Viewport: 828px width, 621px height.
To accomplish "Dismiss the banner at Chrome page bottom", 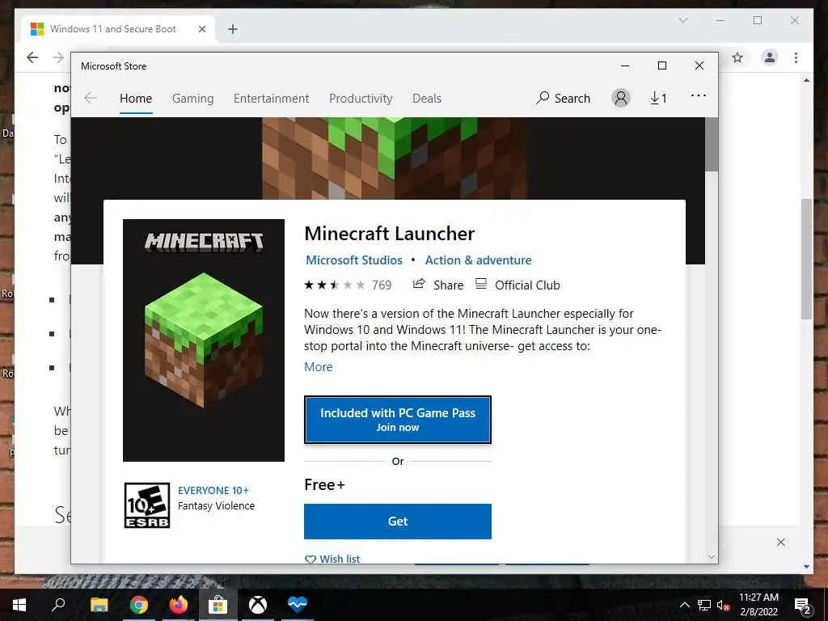I will pos(781,543).
